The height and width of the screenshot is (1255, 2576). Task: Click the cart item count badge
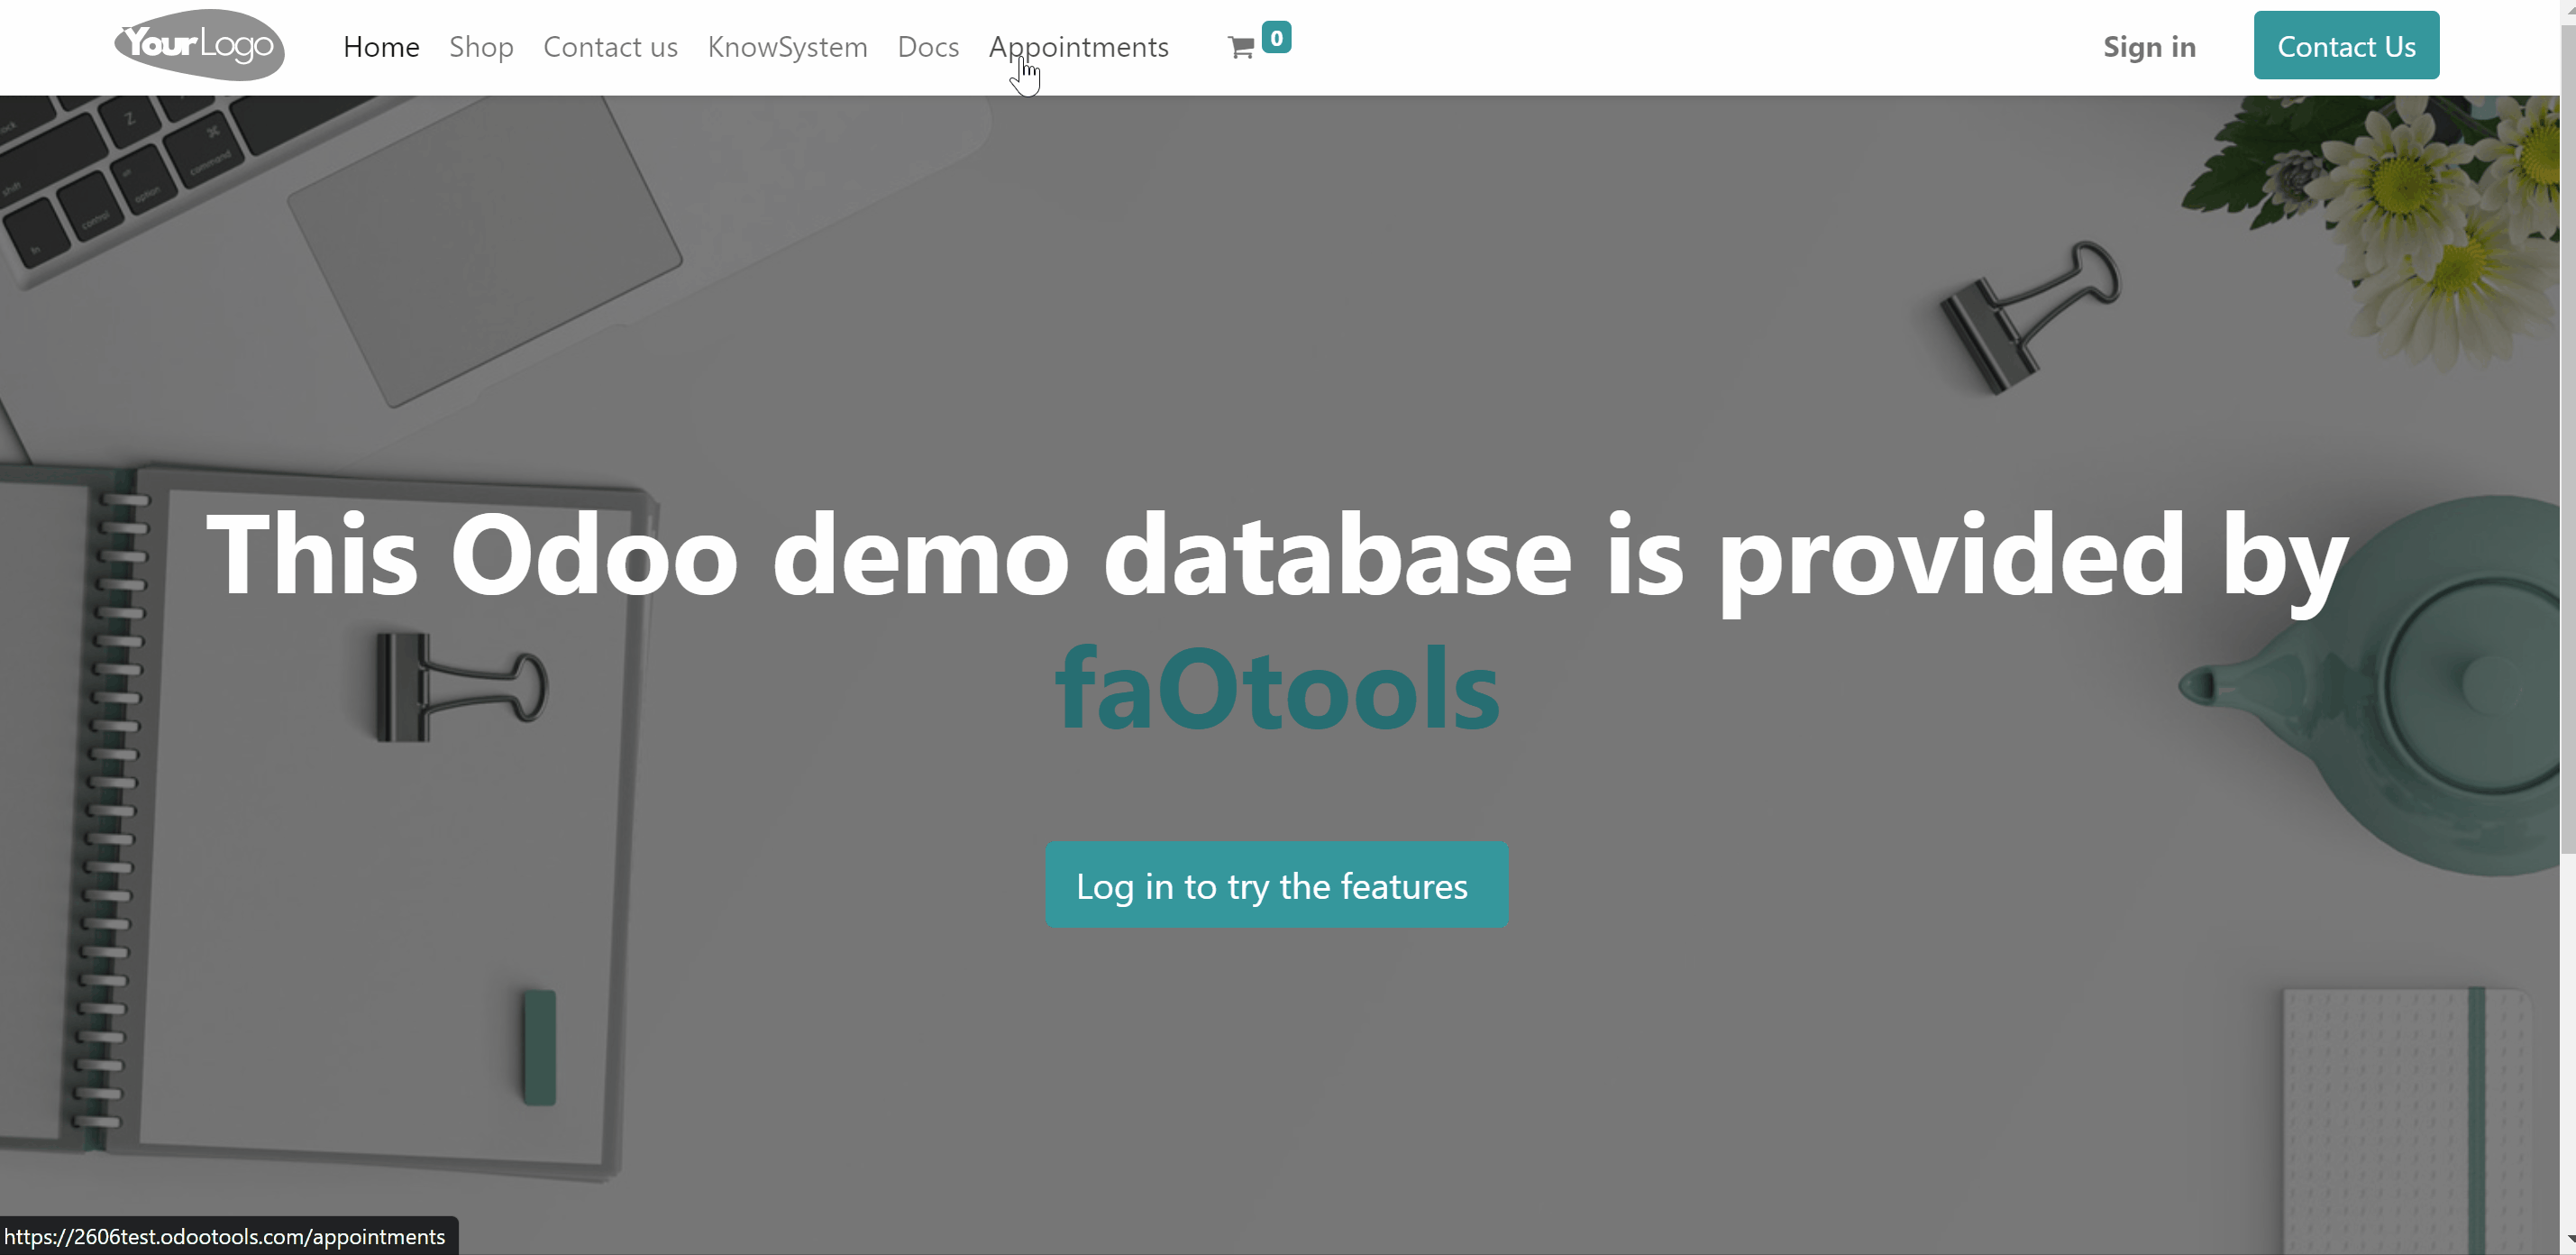pos(1276,37)
